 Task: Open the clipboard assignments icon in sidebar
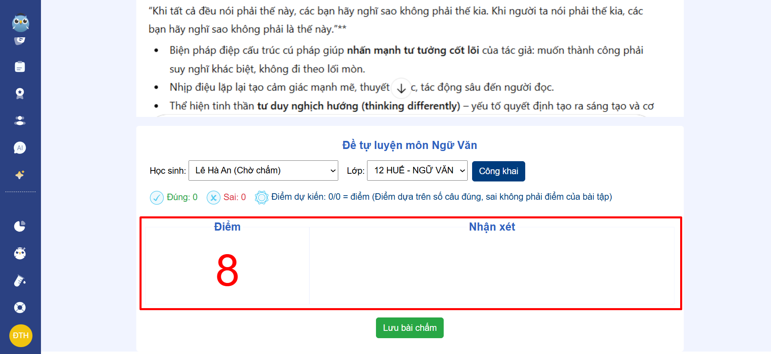[20, 67]
